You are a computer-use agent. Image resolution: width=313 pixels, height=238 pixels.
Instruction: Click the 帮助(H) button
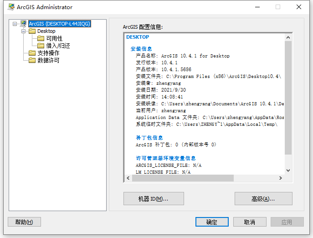[x=24, y=222]
